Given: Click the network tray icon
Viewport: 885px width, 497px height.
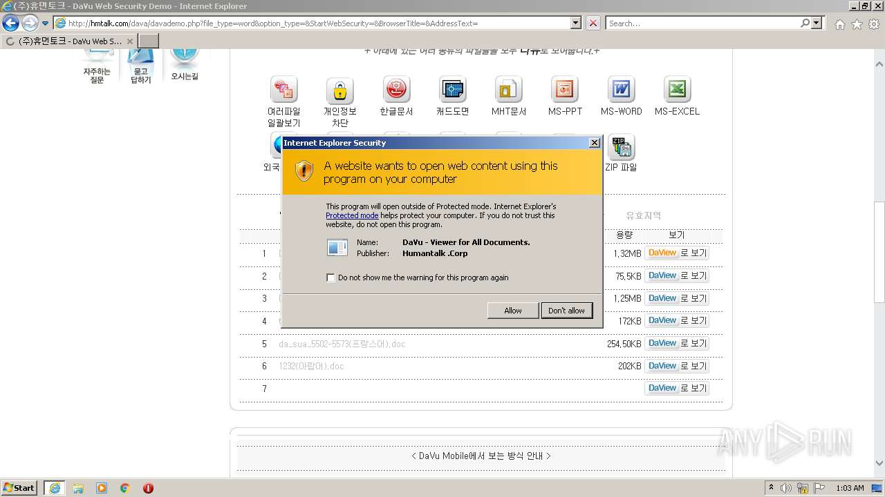Looking at the screenshot, I should tap(803, 488).
